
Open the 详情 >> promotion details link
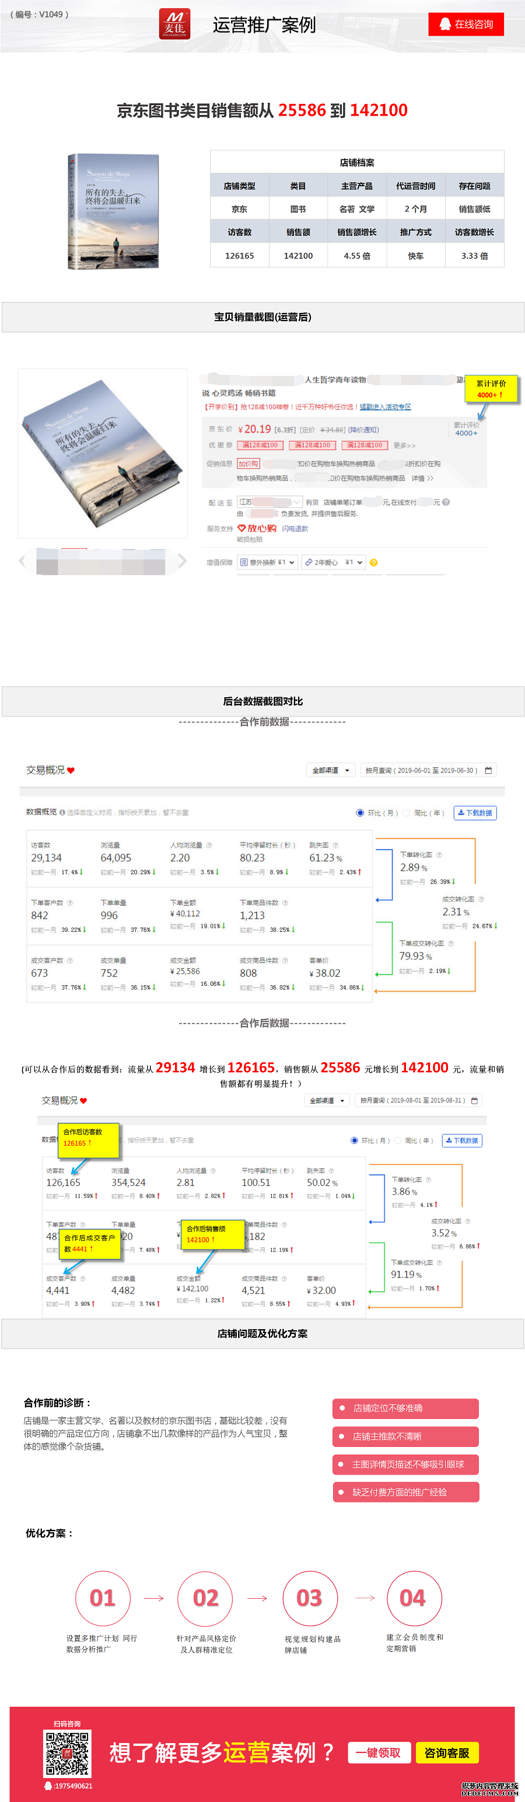[x=422, y=478]
